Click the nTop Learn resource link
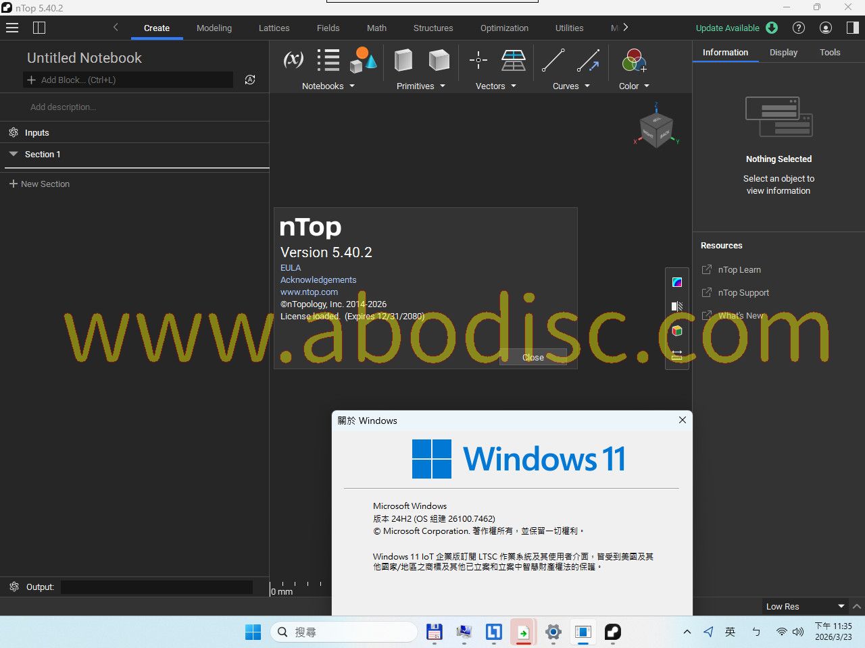 (x=739, y=270)
